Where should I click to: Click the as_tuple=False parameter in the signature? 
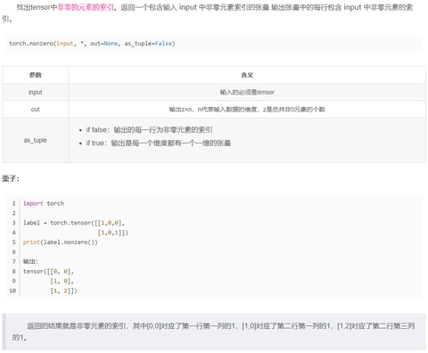tap(148, 44)
